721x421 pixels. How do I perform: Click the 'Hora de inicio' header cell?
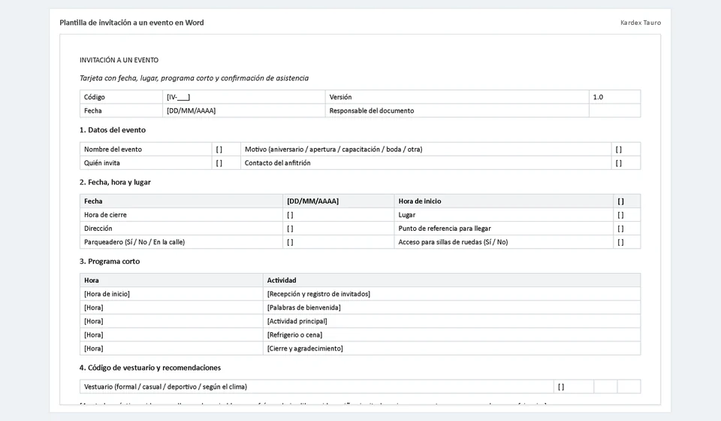(x=503, y=201)
